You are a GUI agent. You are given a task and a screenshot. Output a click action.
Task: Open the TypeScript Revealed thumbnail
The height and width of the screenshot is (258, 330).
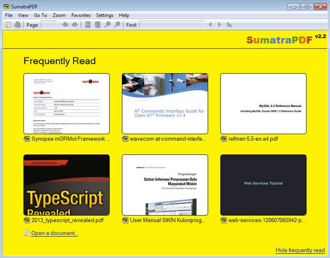(66, 185)
